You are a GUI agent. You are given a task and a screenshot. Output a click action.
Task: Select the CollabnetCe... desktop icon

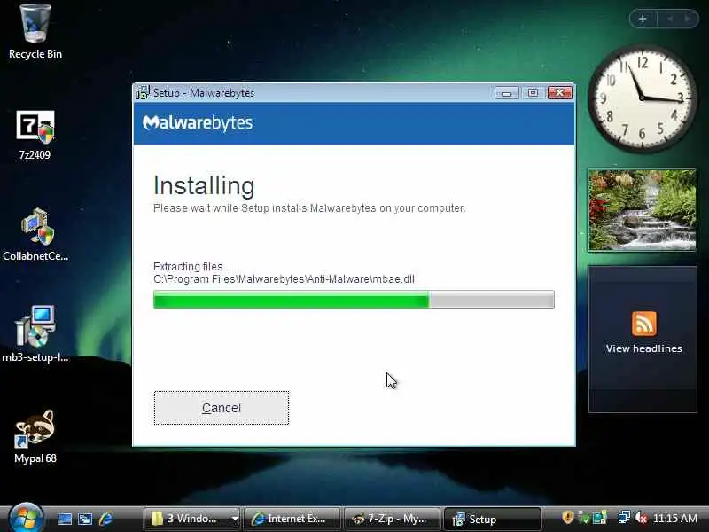click(35, 234)
